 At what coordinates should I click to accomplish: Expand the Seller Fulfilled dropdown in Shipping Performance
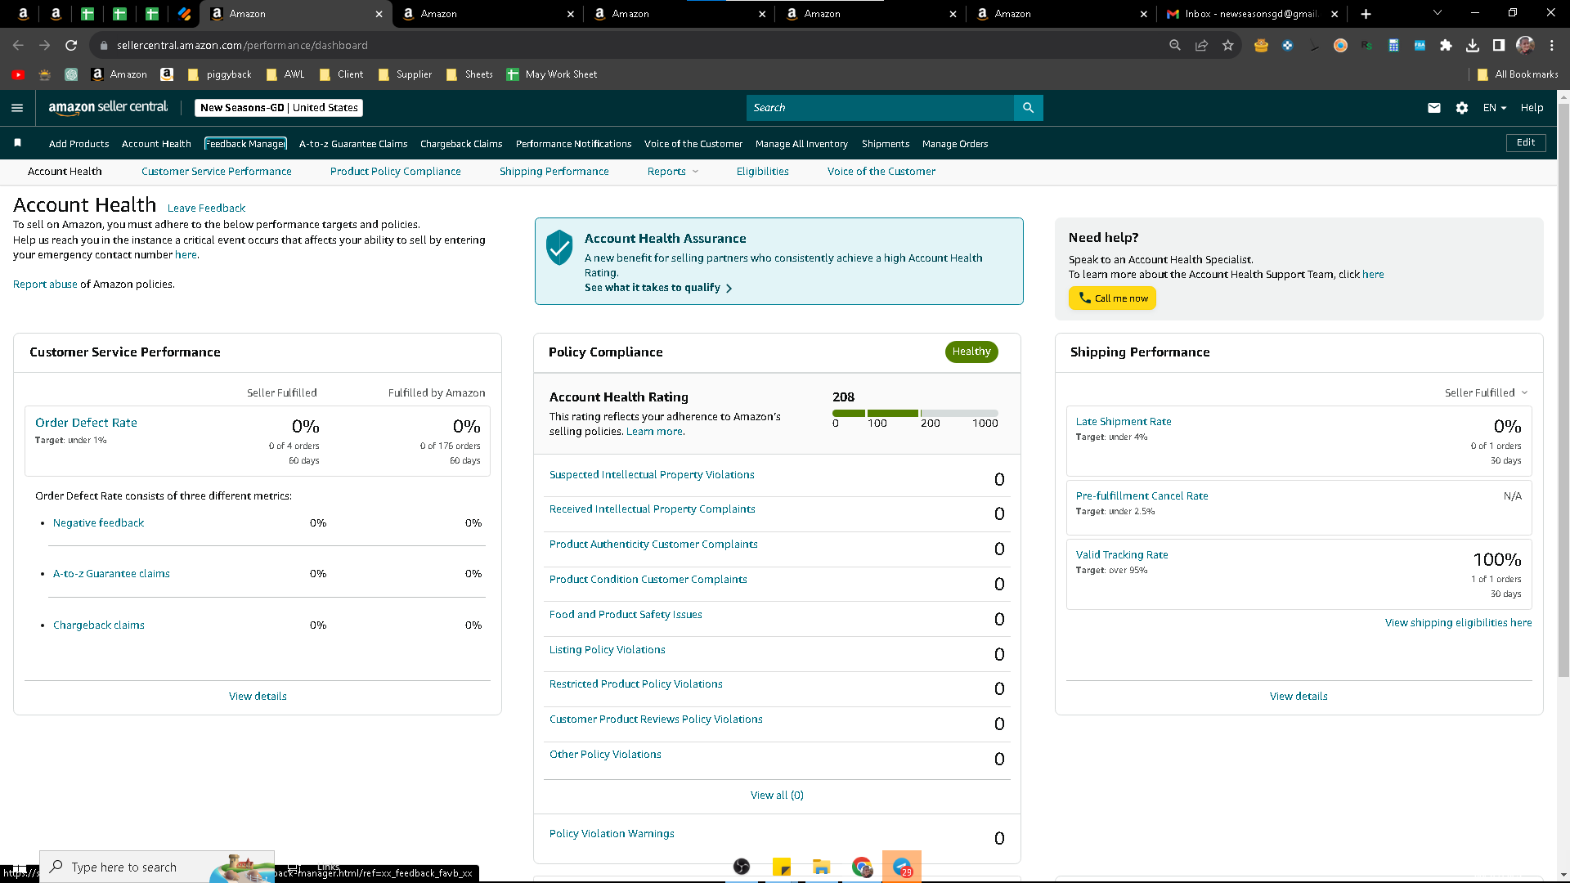(1486, 393)
